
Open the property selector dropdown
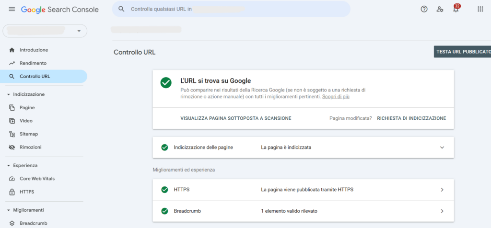(45, 31)
